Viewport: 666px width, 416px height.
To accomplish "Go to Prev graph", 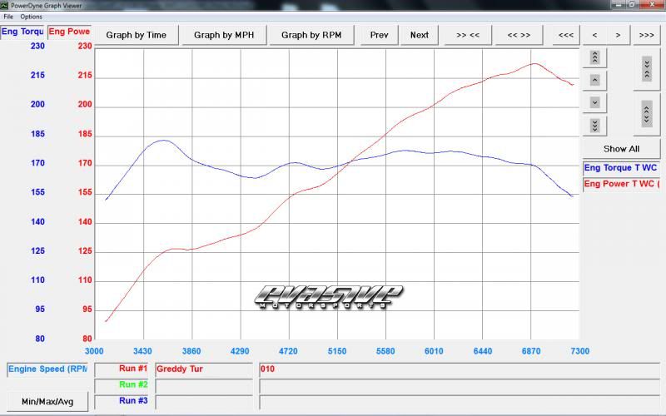I will [379, 35].
